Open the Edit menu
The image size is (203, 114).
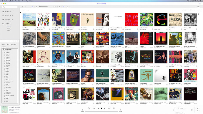(19, 1)
